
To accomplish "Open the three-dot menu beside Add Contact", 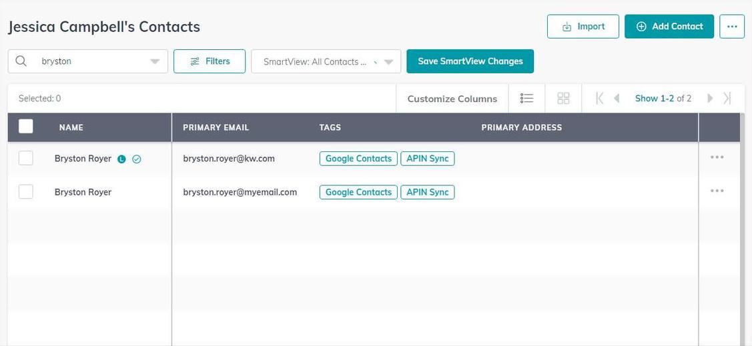I will pyautogui.click(x=732, y=27).
